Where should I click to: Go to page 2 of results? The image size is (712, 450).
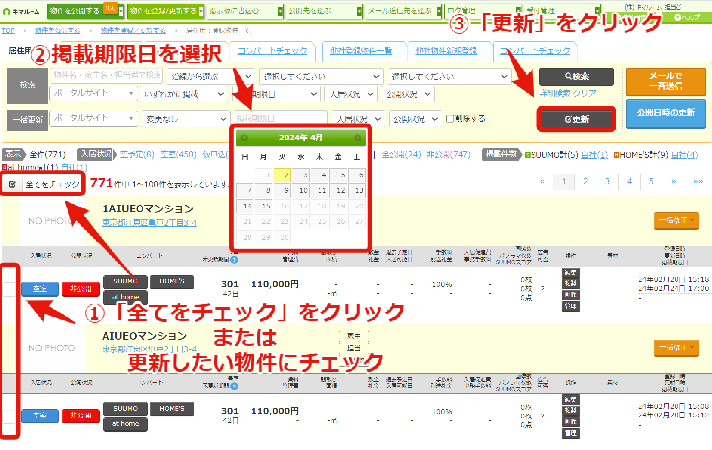(585, 182)
